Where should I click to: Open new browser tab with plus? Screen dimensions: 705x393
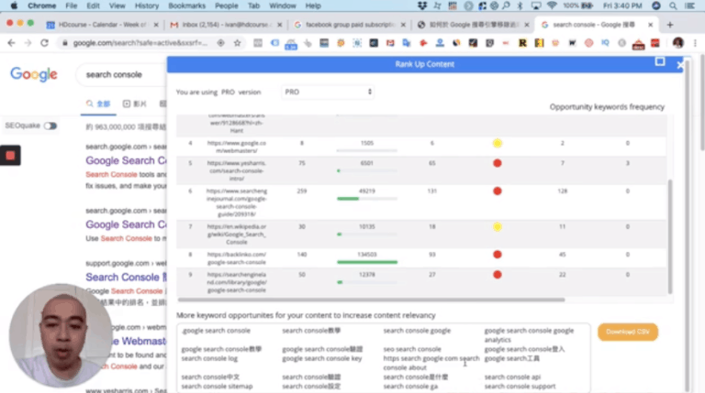click(x=670, y=25)
